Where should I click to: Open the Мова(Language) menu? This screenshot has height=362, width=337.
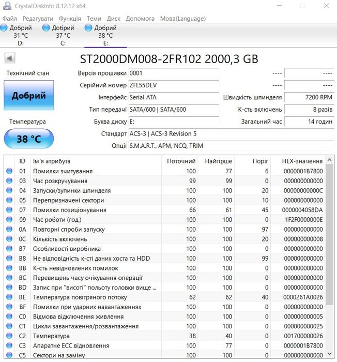[x=183, y=19]
